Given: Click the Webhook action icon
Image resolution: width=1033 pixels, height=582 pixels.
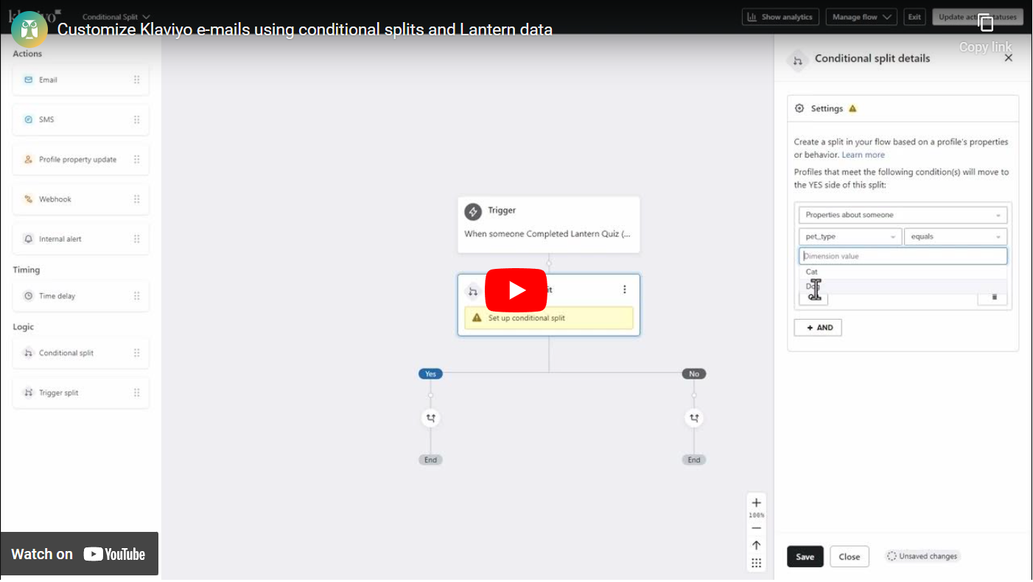Looking at the screenshot, I should pos(29,199).
